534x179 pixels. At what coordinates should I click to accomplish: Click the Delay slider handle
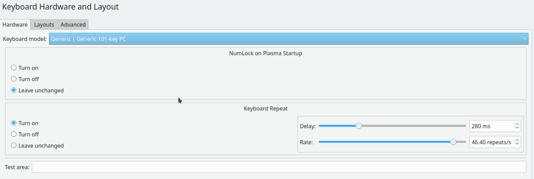click(358, 126)
